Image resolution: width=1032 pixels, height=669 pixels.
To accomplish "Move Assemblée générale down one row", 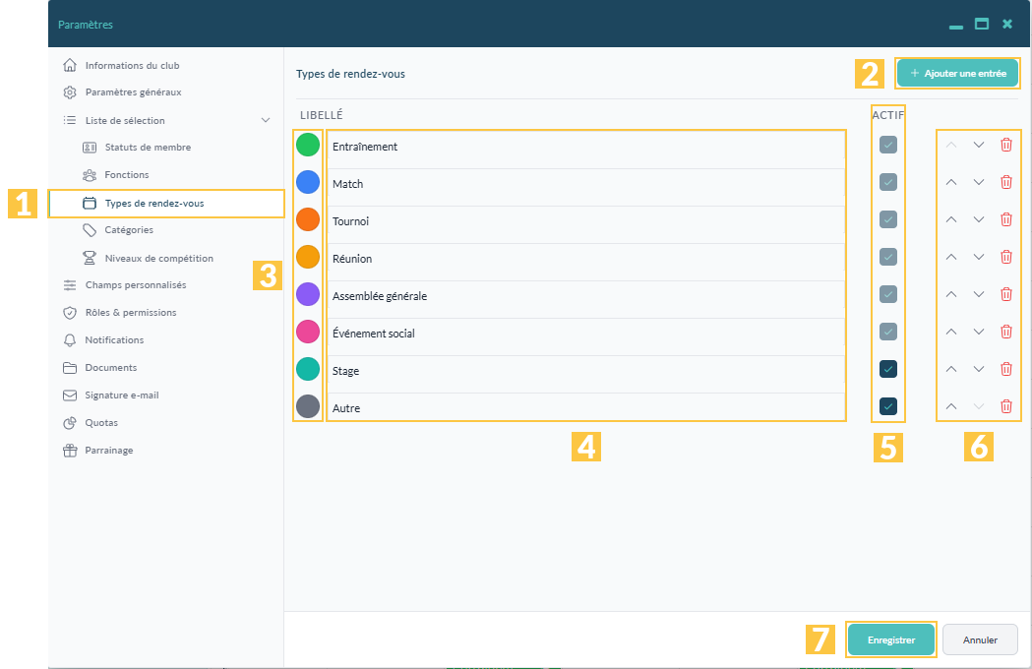I will coord(979,294).
